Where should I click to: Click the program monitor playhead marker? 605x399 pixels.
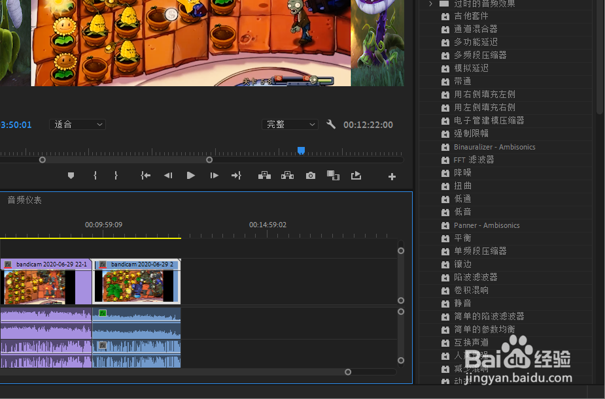point(302,150)
